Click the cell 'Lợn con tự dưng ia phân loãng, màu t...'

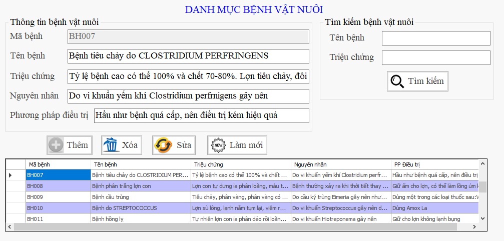(241, 186)
